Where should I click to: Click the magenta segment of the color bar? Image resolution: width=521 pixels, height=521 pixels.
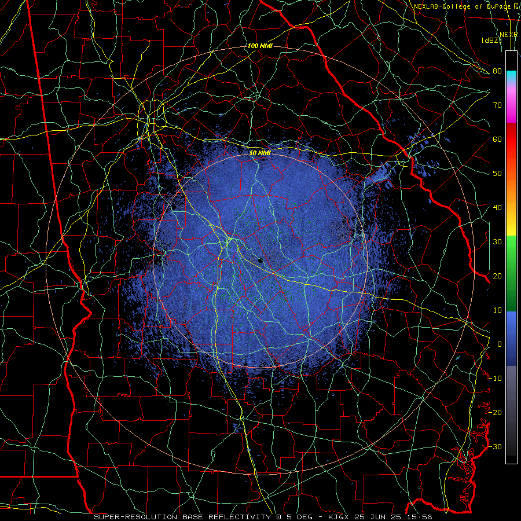pos(511,106)
